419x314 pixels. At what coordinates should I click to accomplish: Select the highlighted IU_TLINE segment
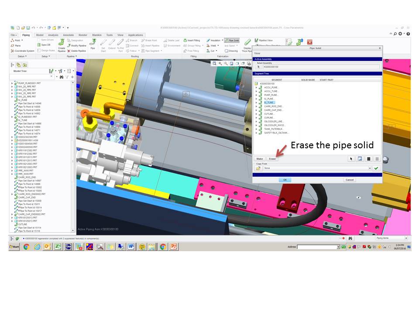pos(269,102)
